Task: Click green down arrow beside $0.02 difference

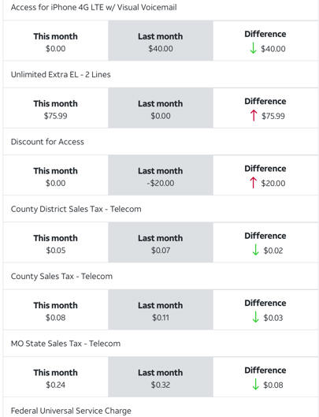Action: click(x=255, y=250)
